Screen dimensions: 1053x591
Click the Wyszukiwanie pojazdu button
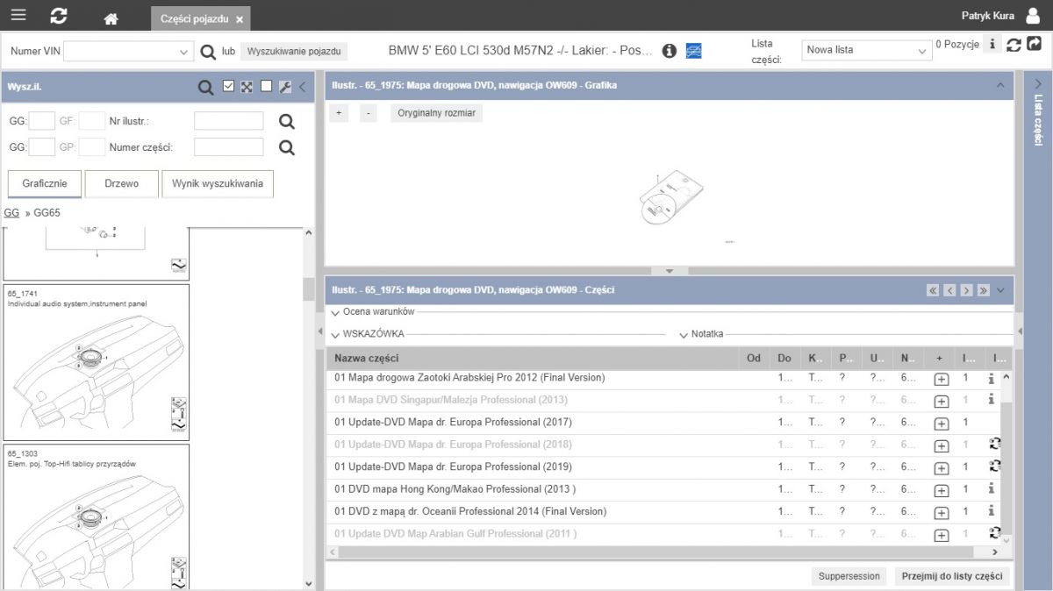pyautogui.click(x=294, y=51)
